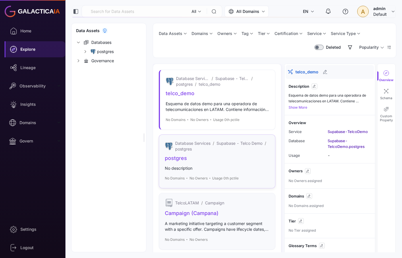The width and height of the screenshot is (402, 258).
Task: Click the Data Assets panel resize handle
Action: 144,138
